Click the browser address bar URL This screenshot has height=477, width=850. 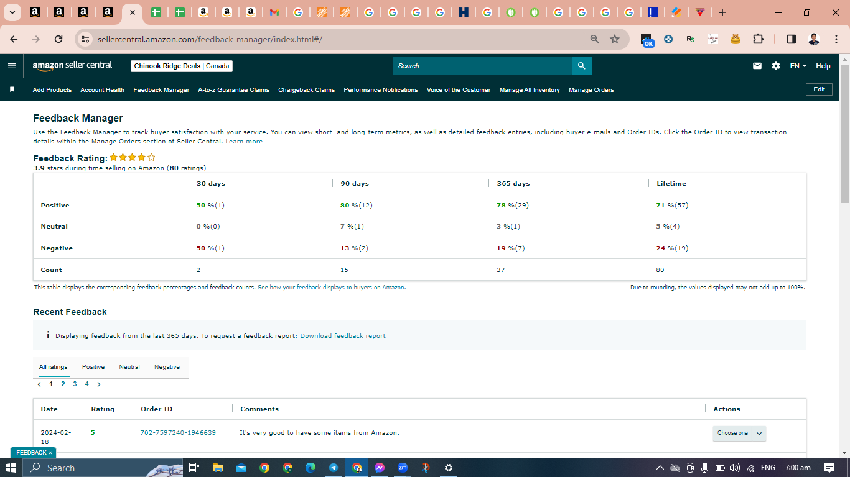210,39
